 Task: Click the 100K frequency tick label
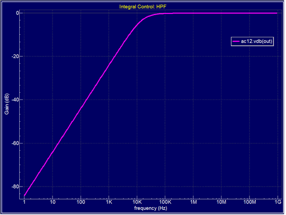(165, 202)
